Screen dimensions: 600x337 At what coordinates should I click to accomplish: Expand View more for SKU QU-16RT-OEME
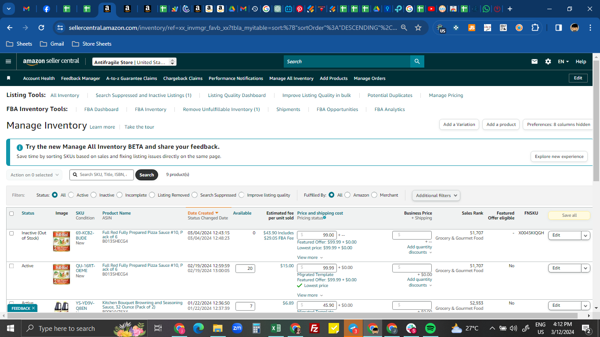click(310, 295)
